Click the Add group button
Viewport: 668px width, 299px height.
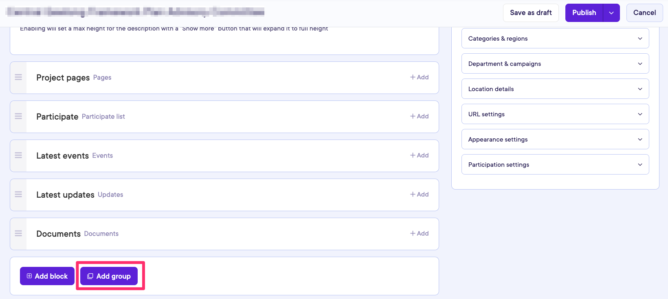pyautogui.click(x=109, y=276)
